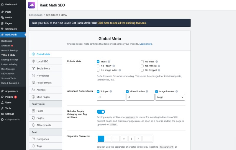The image size is (236, 150).
Task: Click the help icon next to No Archive
Action: pos(159,66)
